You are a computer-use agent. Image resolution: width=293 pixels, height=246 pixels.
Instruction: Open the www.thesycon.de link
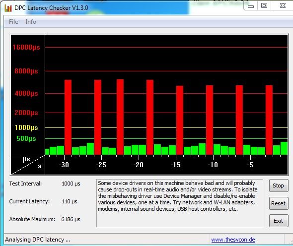pos(233,240)
